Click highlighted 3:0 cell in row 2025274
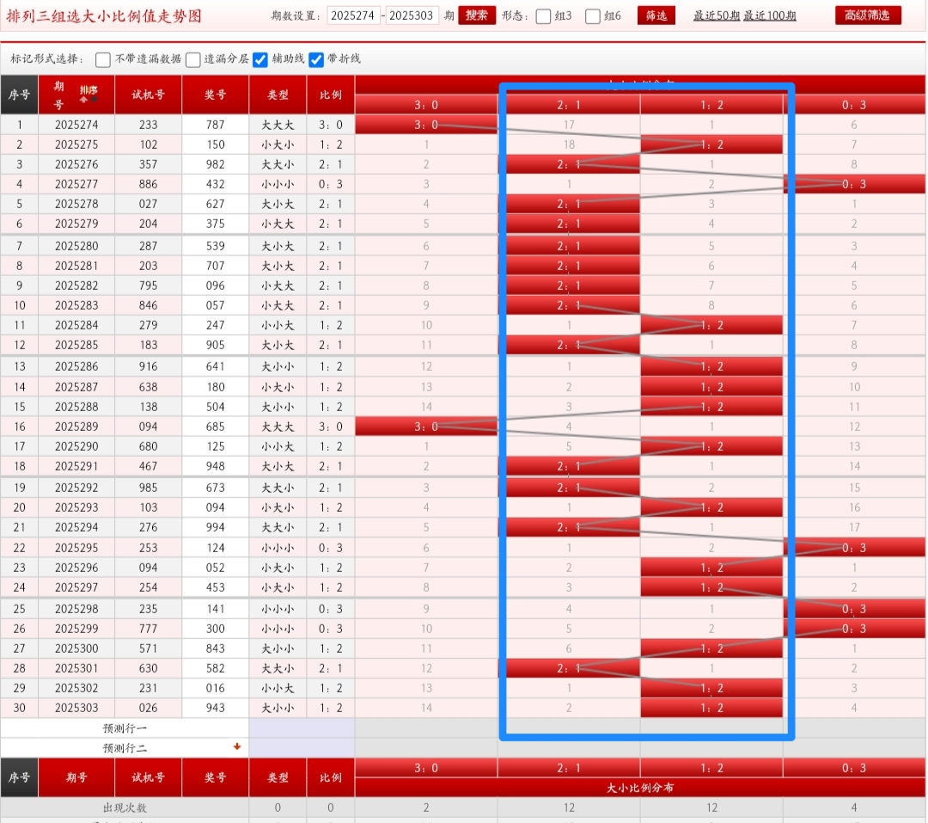This screenshot has height=823, width=928. click(426, 125)
